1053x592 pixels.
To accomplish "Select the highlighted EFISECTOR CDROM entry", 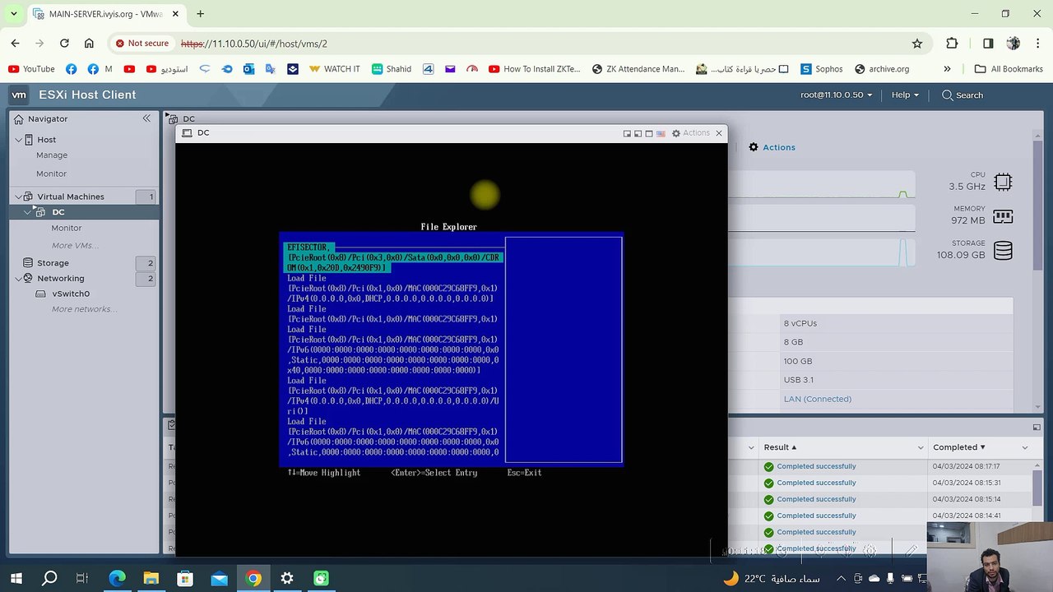I will pyautogui.click(x=394, y=257).
